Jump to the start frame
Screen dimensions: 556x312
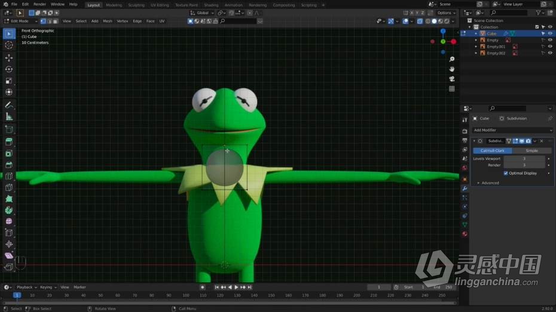[x=216, y=287]
